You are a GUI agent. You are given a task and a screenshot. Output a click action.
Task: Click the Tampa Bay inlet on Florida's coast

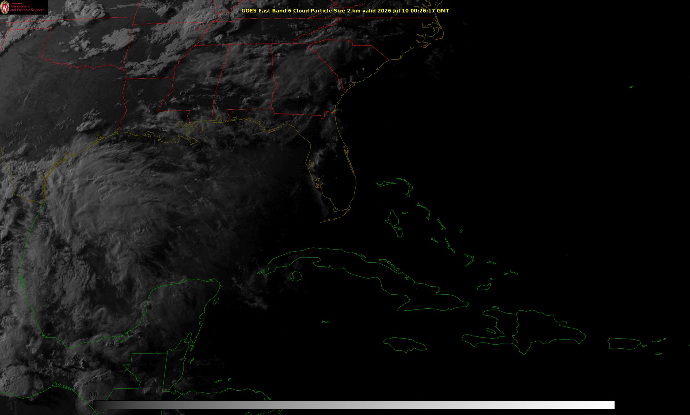click(310, 164)
